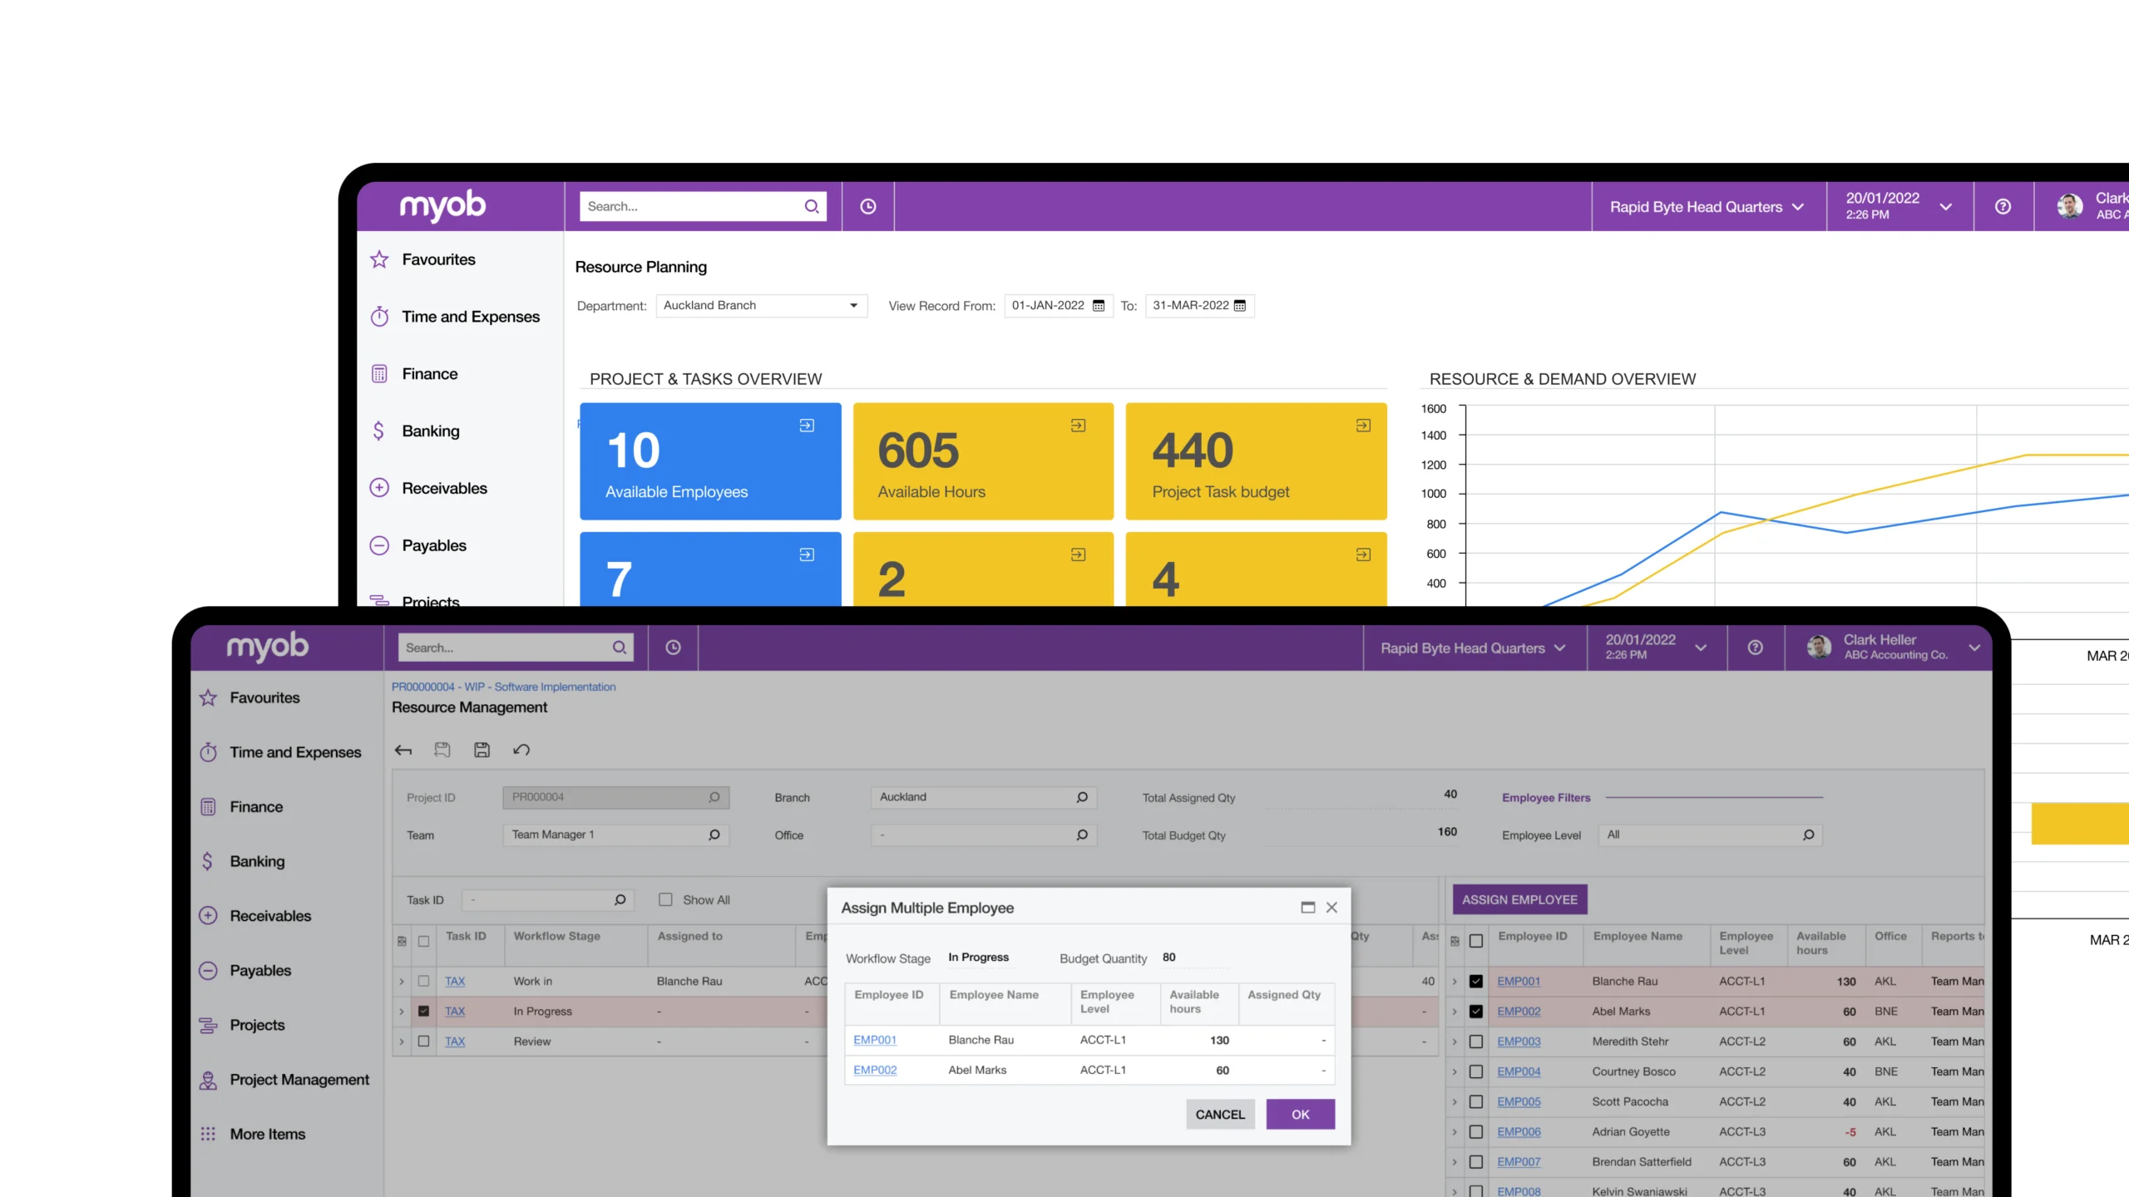Enable the Show All checkbox
The height and width of the screenshot is (1197, 2129).
point(665,899)
